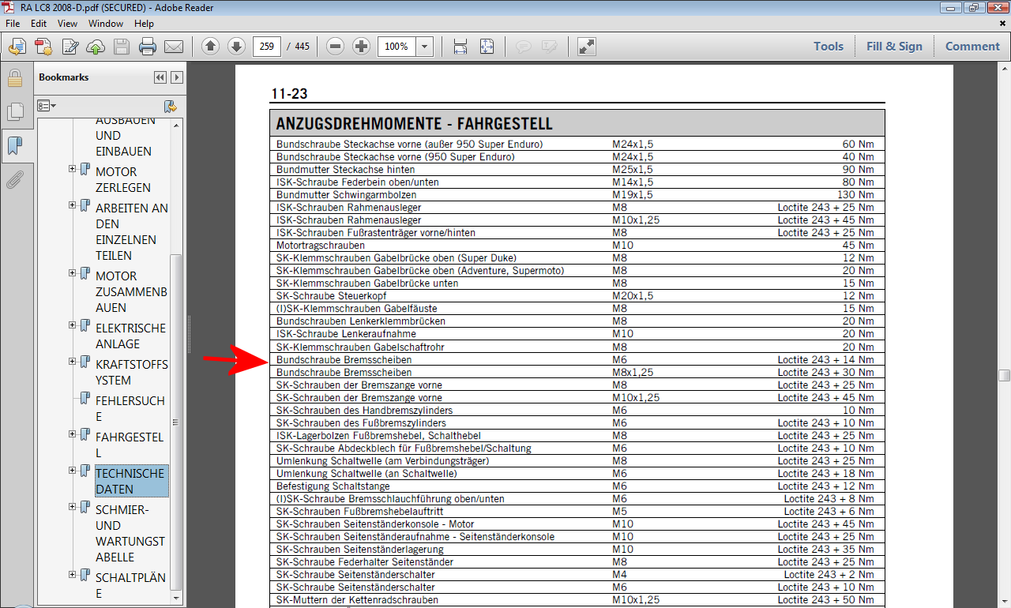
Task: Go to next page arrow
Action: (236, 47)
